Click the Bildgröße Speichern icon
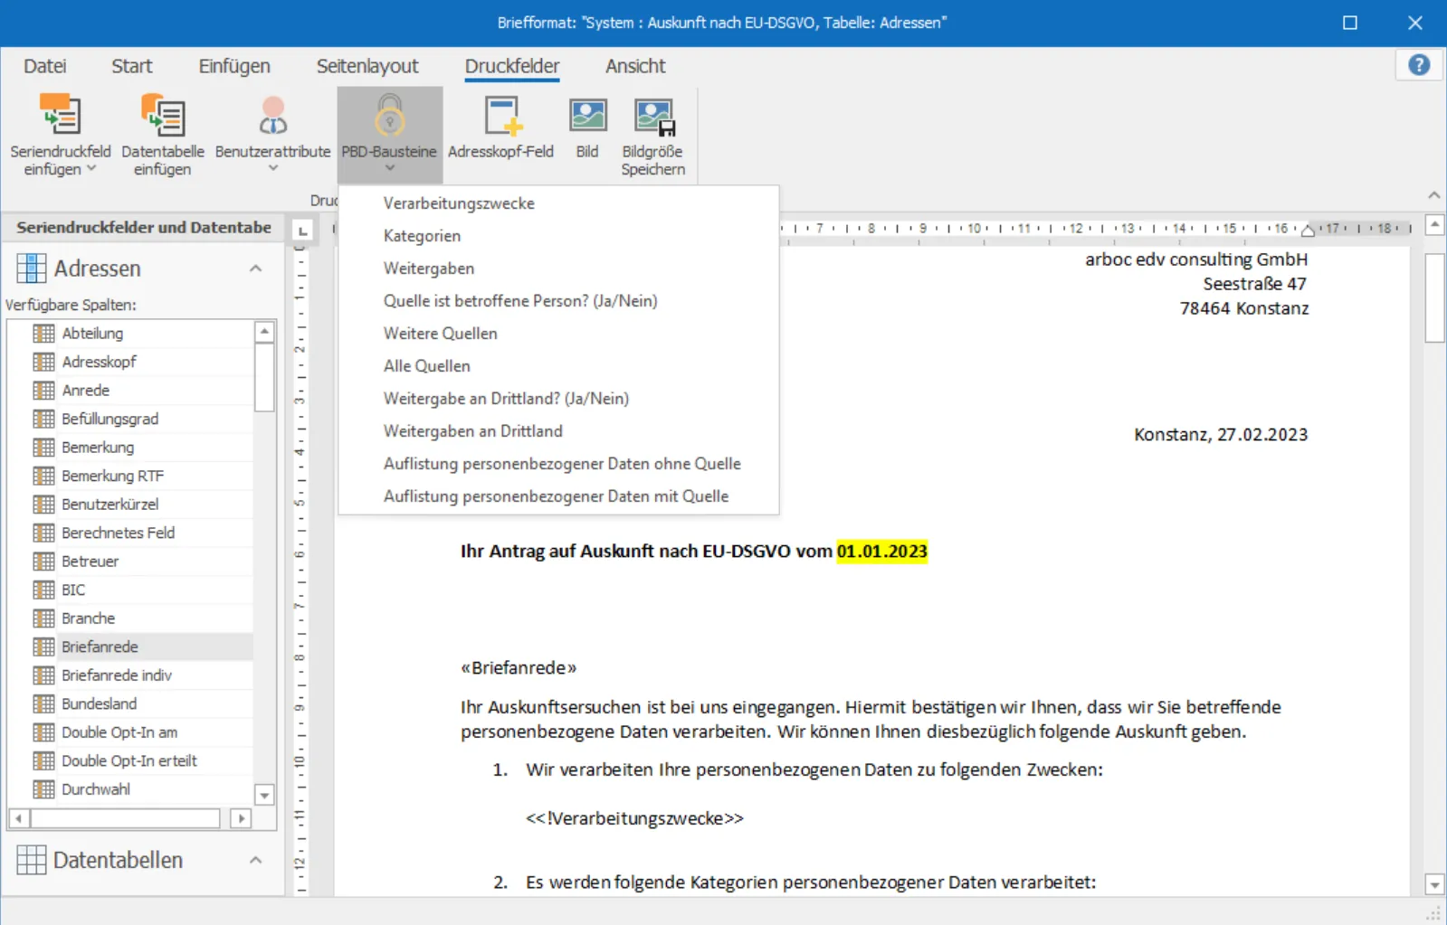 (x=653, y=117)
